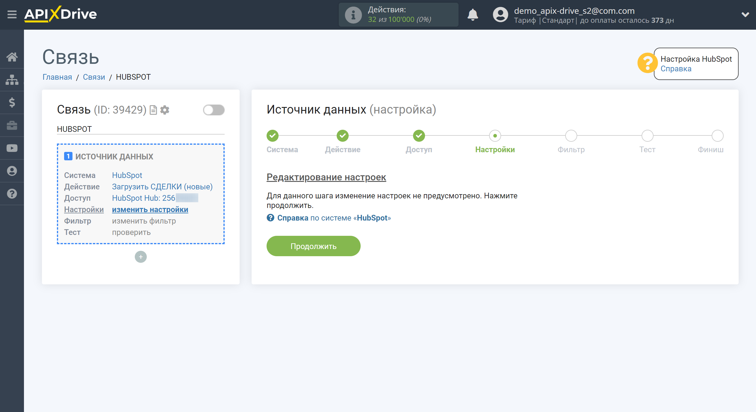Add a new block with plus button
This screenshot has height=412, width=756.
click(140, 257)
